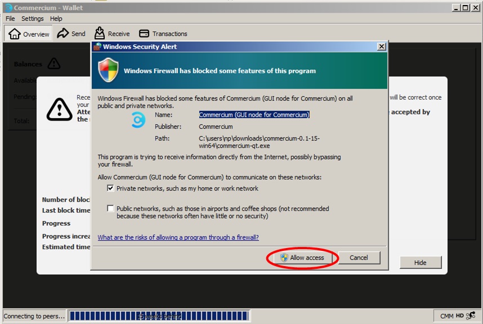Viewport: 483px width, 324px height.
Task: Click the CMM unit display in the status bar
Action: 446,316
